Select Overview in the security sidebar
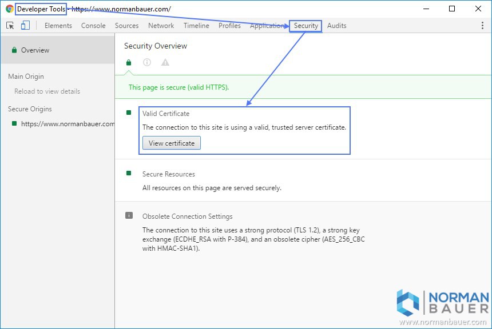The width and height of the screenshot is (492, 329). pyautogui.click(x=35, y=50)
